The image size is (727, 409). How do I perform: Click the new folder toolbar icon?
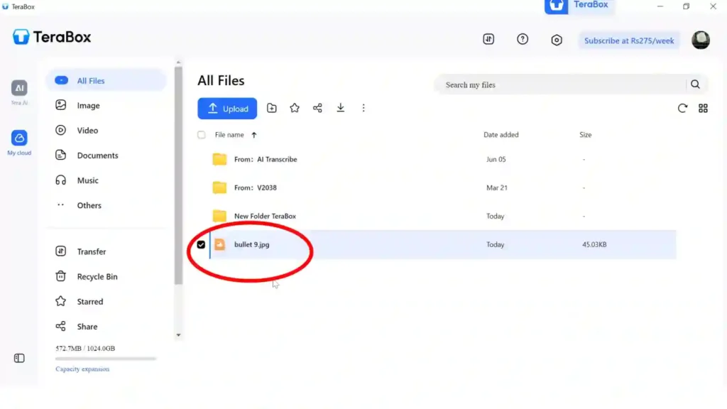272,108
